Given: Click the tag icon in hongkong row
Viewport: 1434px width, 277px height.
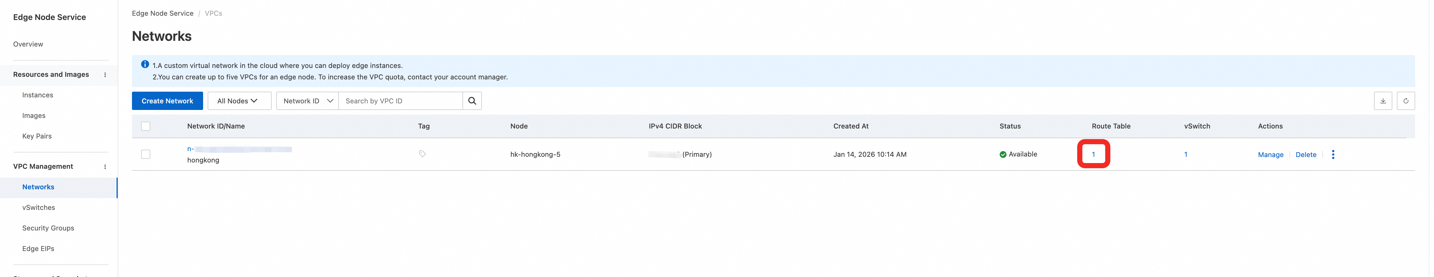Looking at the screenshot, I should (422, 154).
